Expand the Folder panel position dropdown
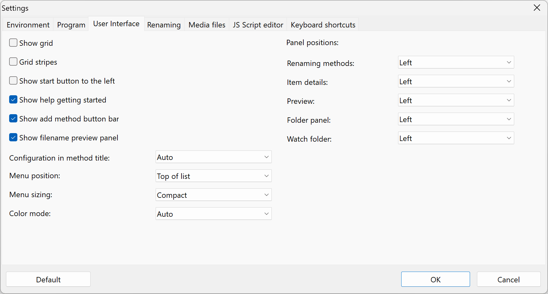The height and width of the screenshot is (294, 548). point(456,119)
